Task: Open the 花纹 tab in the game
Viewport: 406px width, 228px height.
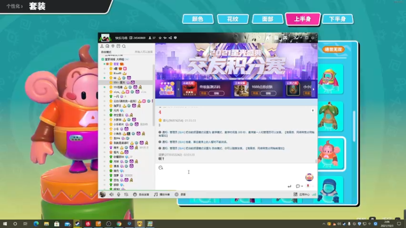Action: (x=233, y=19)
